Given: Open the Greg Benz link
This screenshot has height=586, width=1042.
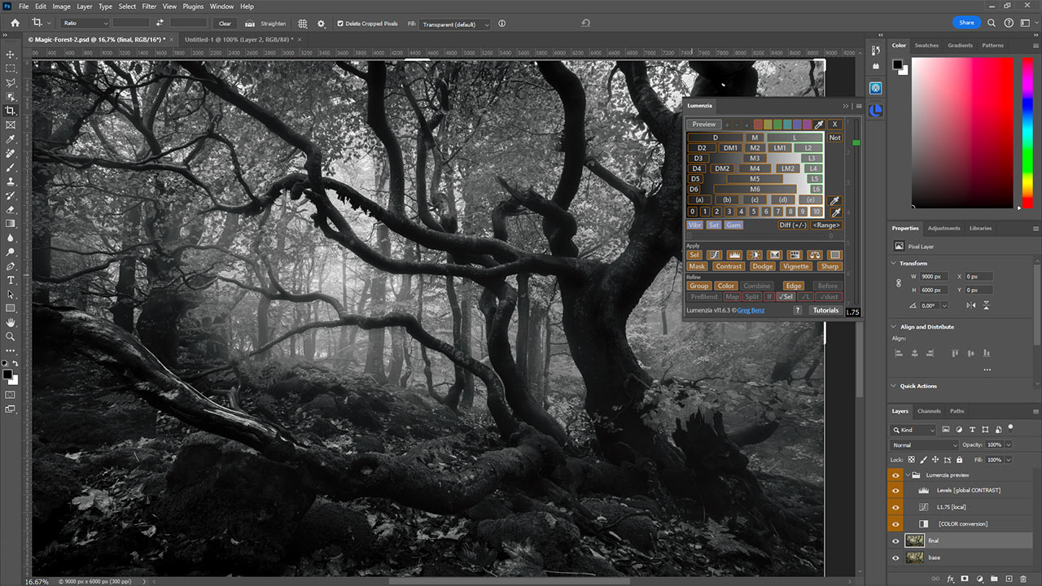Looking at the screenshot, I should coord(751,310).
